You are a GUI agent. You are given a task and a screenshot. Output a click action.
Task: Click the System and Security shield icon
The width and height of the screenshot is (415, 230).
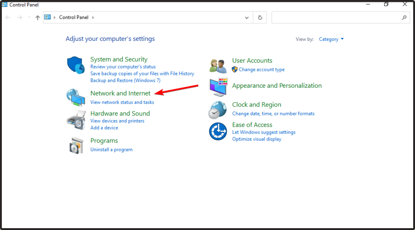[x=76, y=66]
